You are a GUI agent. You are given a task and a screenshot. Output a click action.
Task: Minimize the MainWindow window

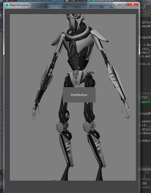click(117, 5)
